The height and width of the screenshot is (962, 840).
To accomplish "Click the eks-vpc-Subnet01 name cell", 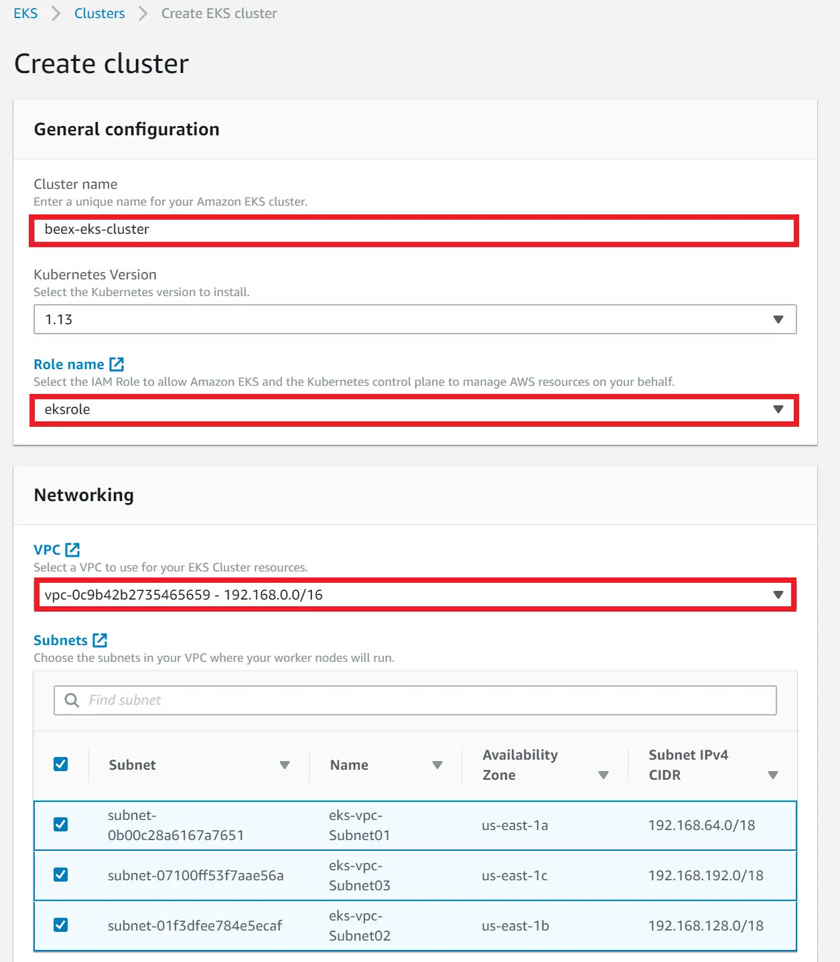I will coord(360,825).
